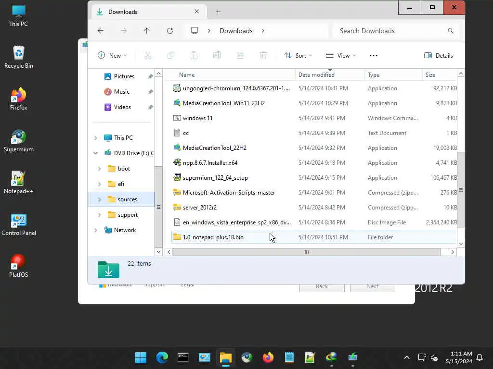Open This PC desktop icon
This screenshot has height=369, width=493.
(x=19, y=16)
